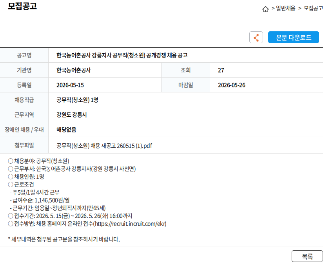Click the 근무지역 label cell
This screenshot has height=262, width=323.
24,115
